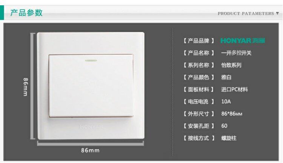Screen dimensions: 283x163
Task: Click the embossed HONYAR text on panel
Action: 91,127
